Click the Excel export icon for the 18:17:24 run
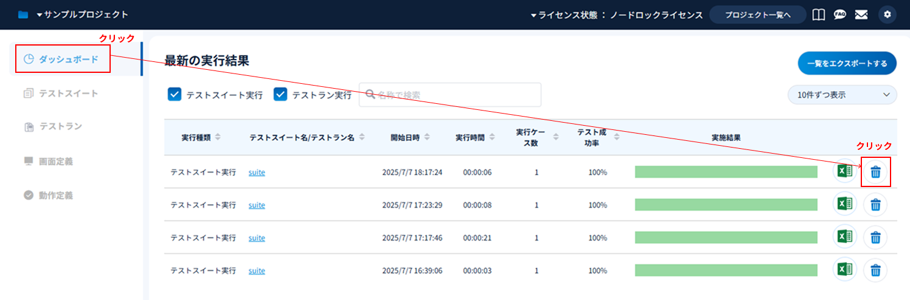Image resolution: width=910 pixels, height=300 pixels. click(844, 172)
